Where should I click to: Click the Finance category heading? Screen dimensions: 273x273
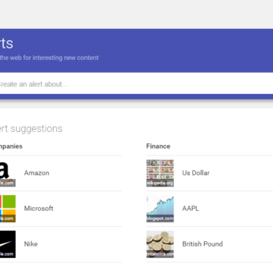click(x=158, y=146)
